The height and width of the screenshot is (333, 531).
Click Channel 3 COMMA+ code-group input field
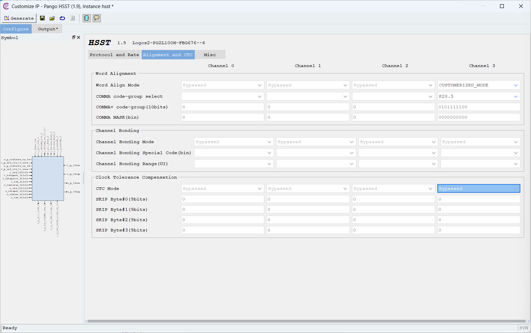[478, 107]
